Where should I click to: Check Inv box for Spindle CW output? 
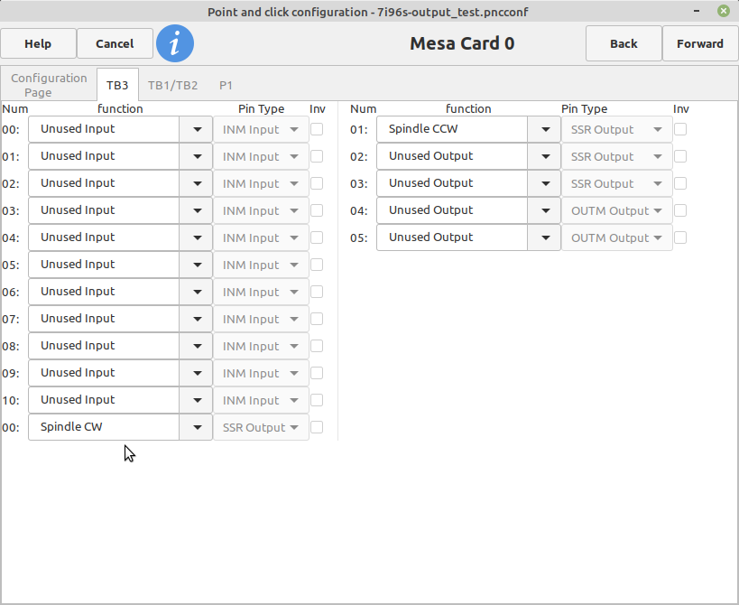(x=317, y=427)
